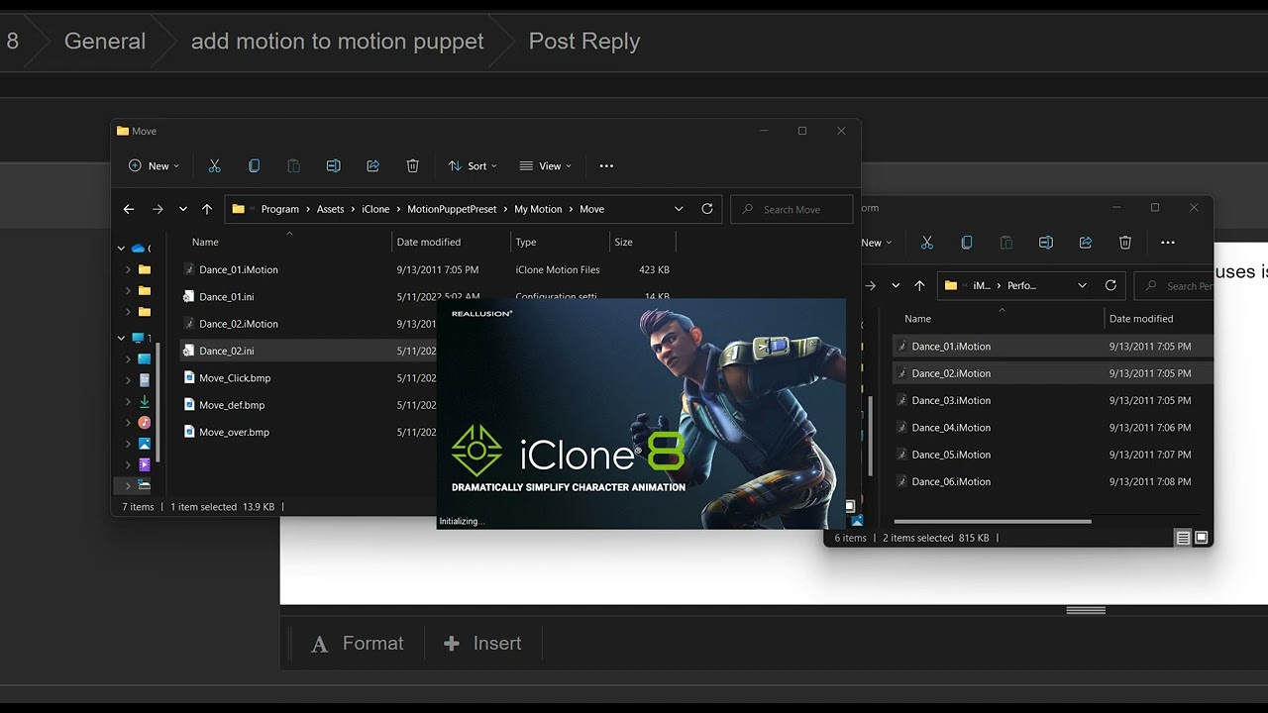Open the Insert menu in reply editor
This screenshot has width=1268, height=713.
[482, 644]
